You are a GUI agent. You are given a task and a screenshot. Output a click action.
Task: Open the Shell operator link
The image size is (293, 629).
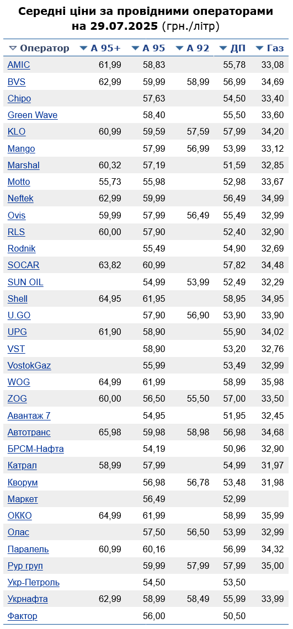tap(17, 299)
